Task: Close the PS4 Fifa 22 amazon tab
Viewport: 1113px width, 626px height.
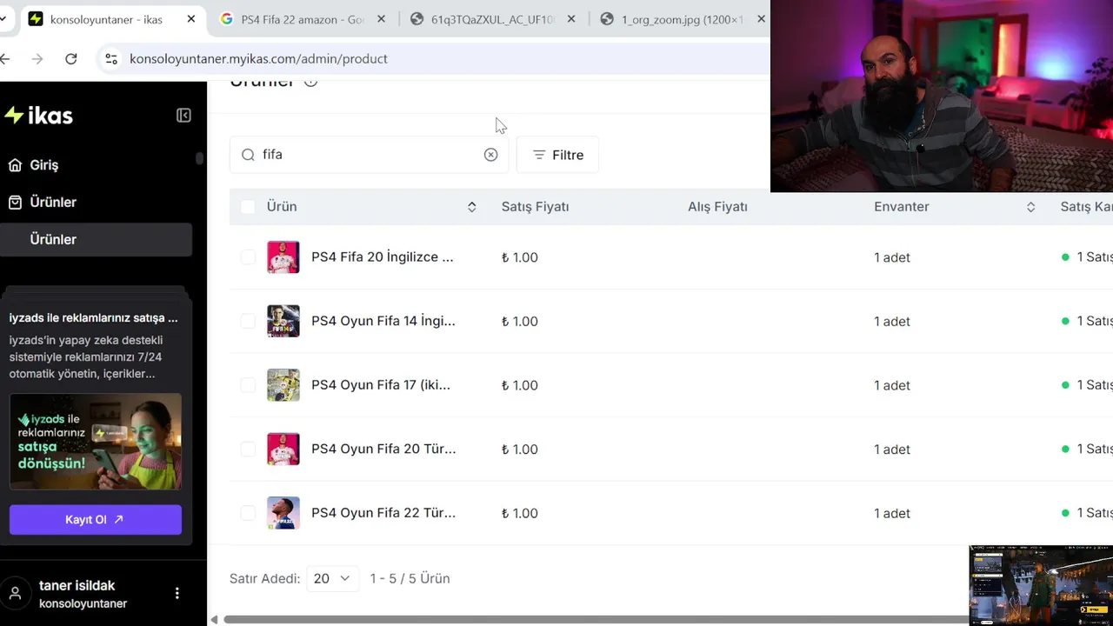Action: tap(382, 19)
